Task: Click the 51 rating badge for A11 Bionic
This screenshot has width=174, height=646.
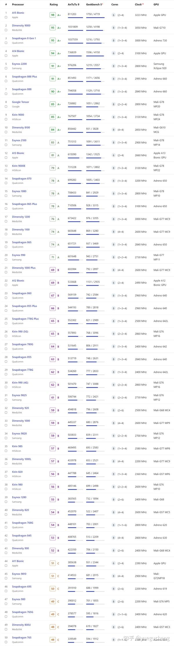Action: tap(52, 563)
